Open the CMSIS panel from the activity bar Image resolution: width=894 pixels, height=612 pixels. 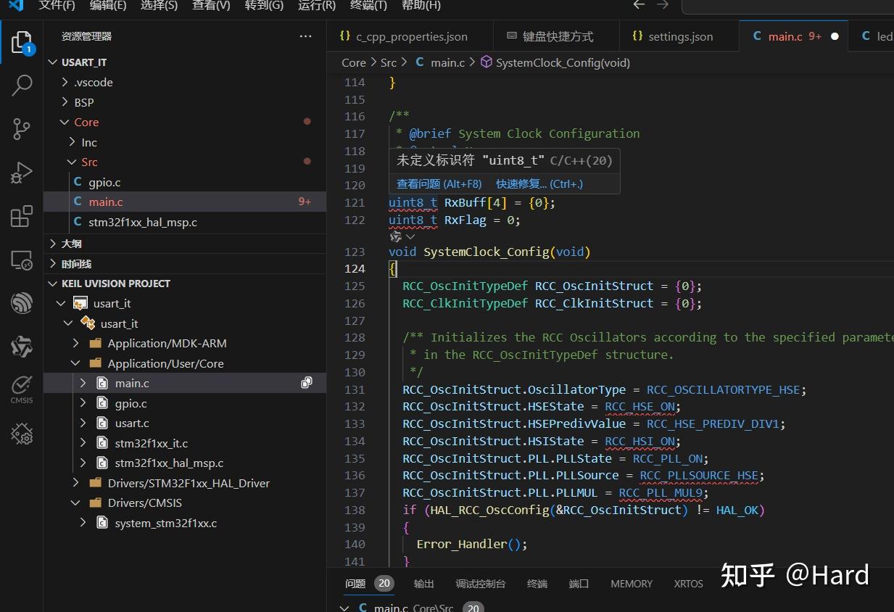coord(21,388)
